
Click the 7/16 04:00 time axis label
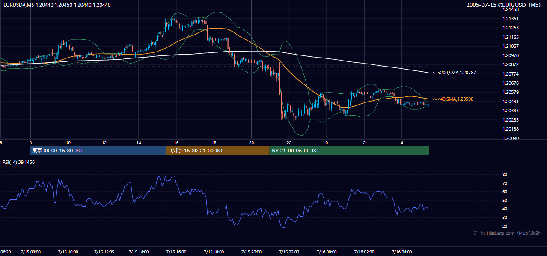click(402, 252)
